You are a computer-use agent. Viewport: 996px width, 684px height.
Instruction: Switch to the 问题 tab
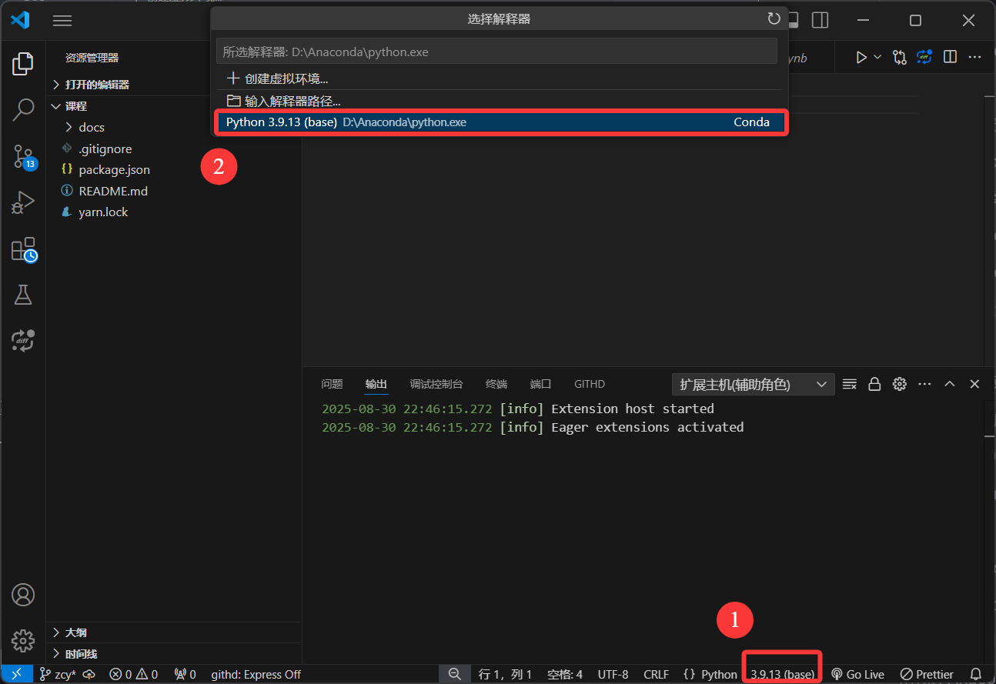pyautogui.click(x=332, y=384)
